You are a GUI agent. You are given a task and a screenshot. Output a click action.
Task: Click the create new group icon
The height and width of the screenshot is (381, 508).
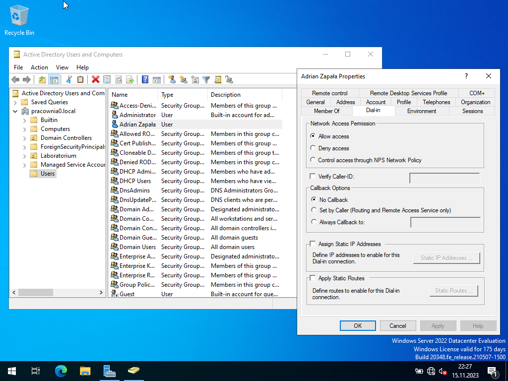[184, 79]
